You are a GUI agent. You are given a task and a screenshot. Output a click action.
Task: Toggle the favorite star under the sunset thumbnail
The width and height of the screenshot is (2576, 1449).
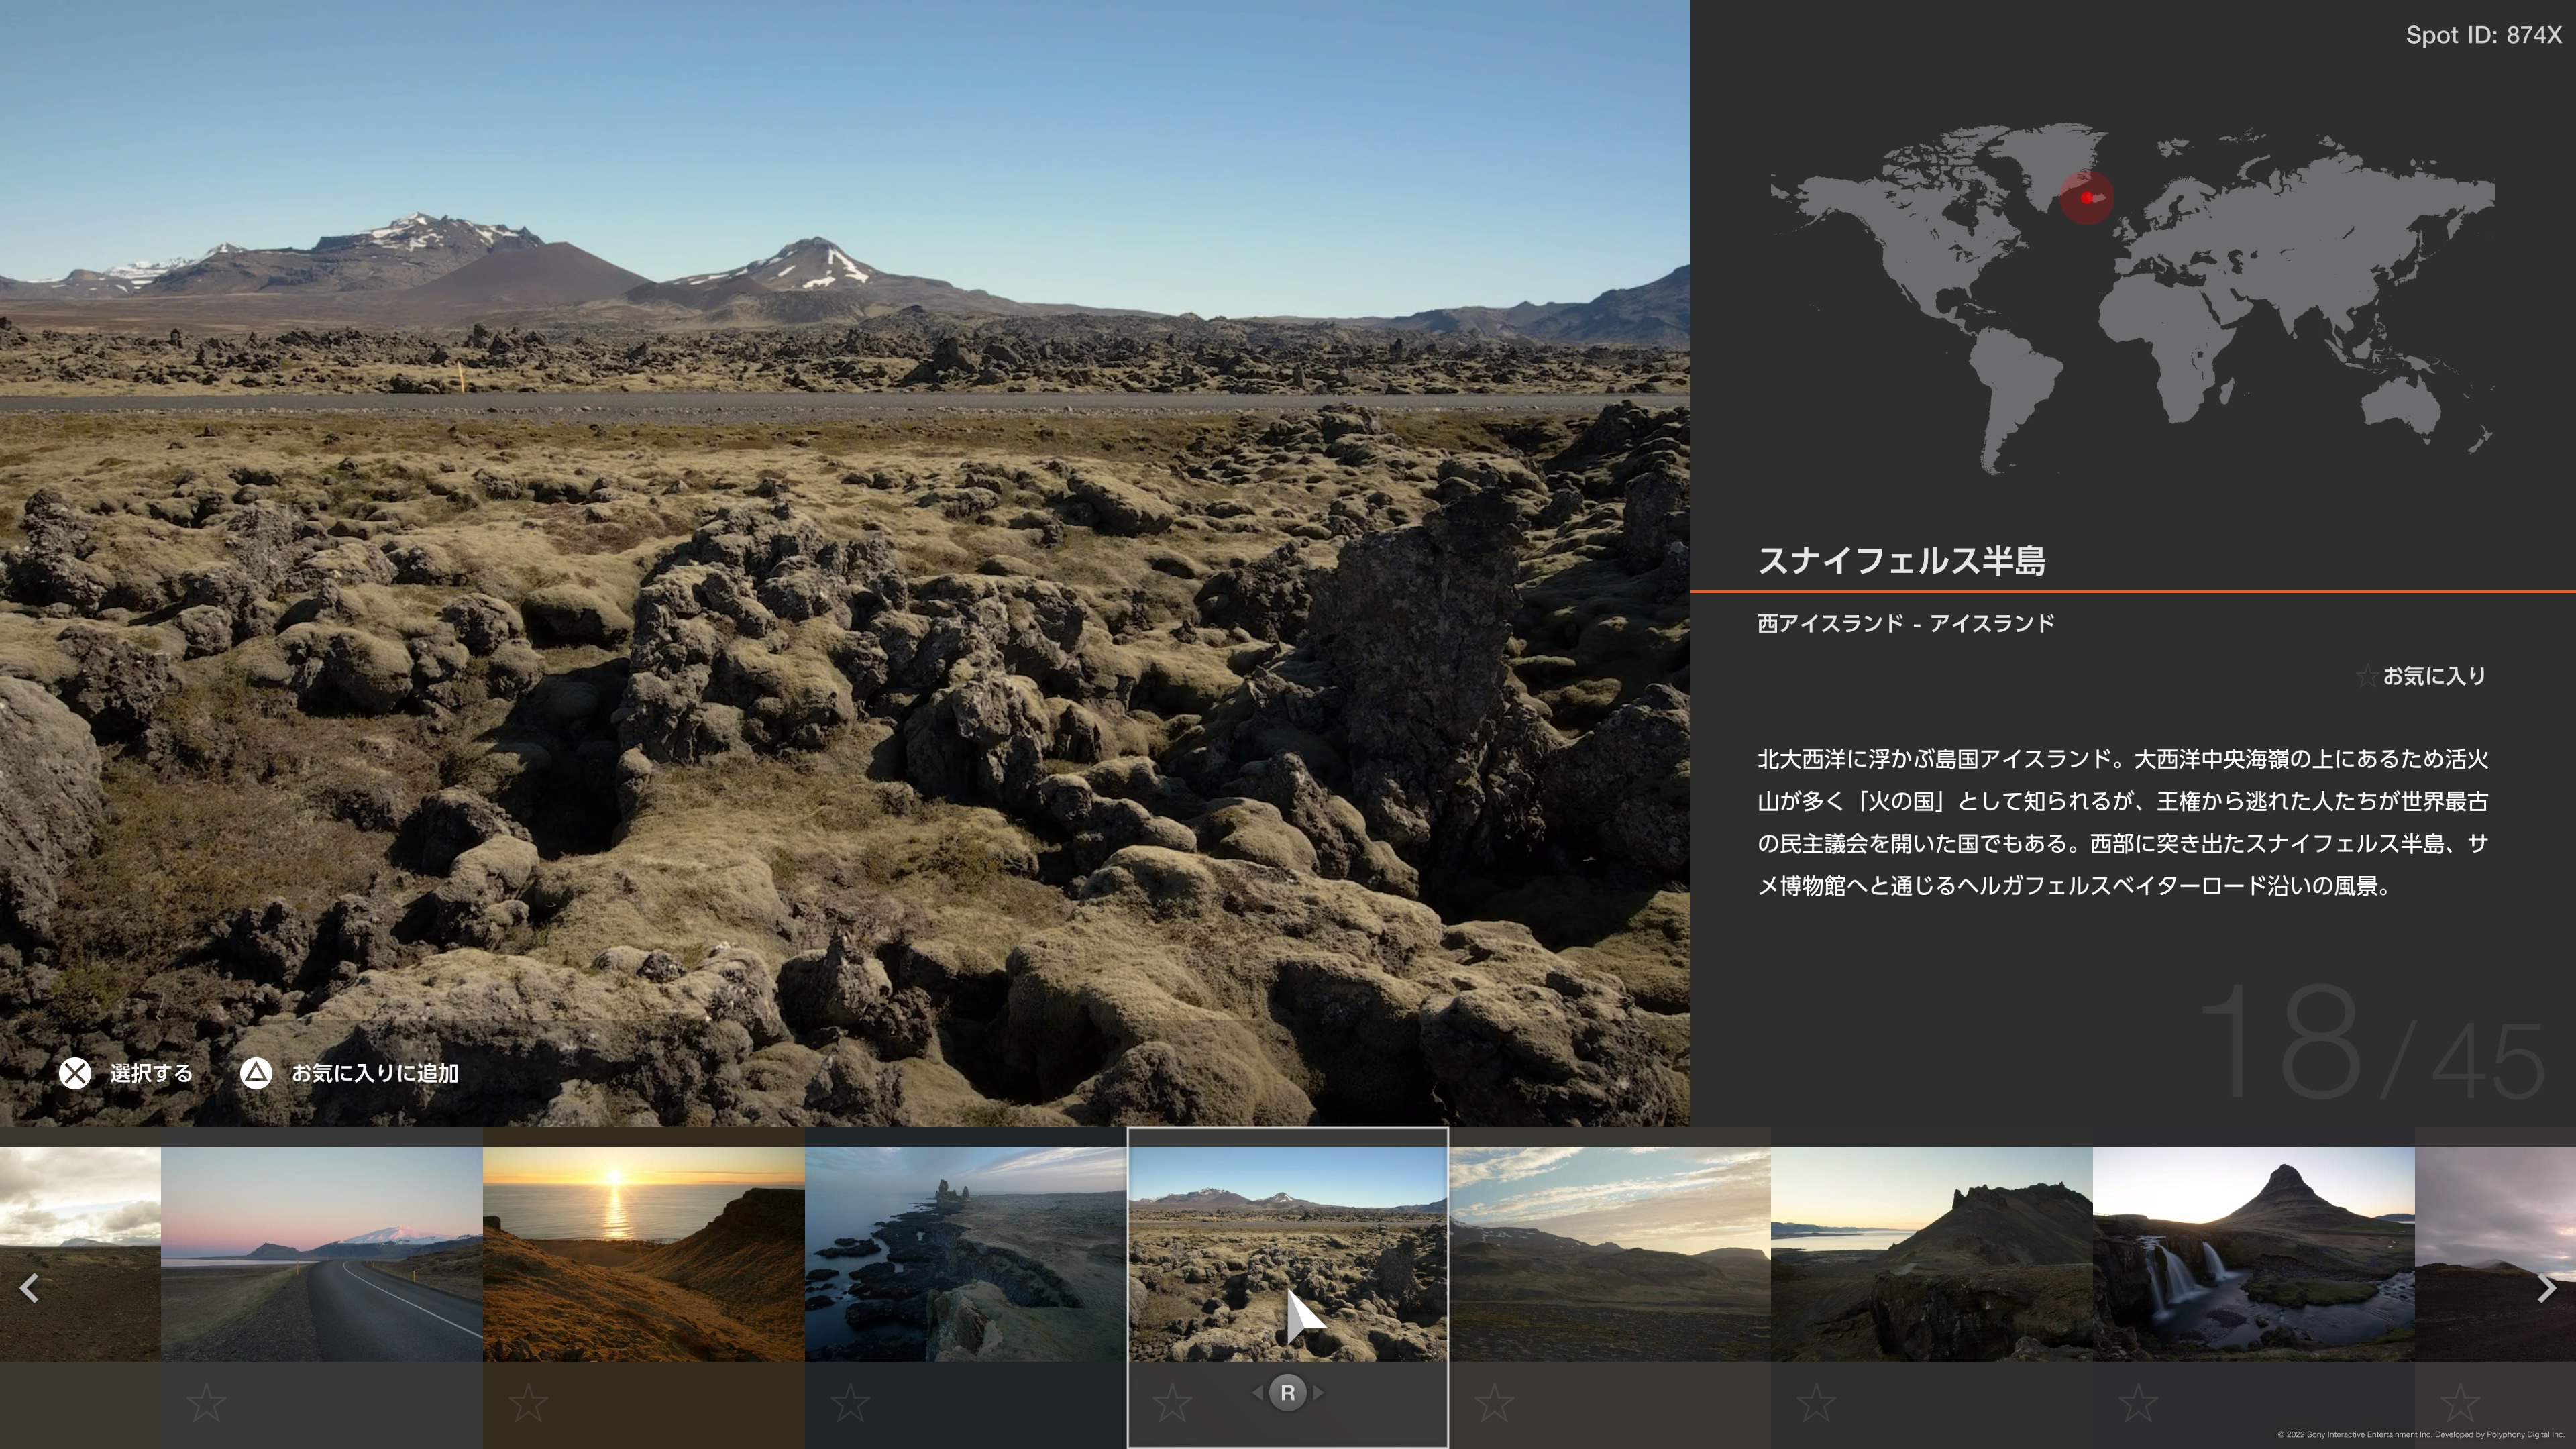[x=528, y=1403]
